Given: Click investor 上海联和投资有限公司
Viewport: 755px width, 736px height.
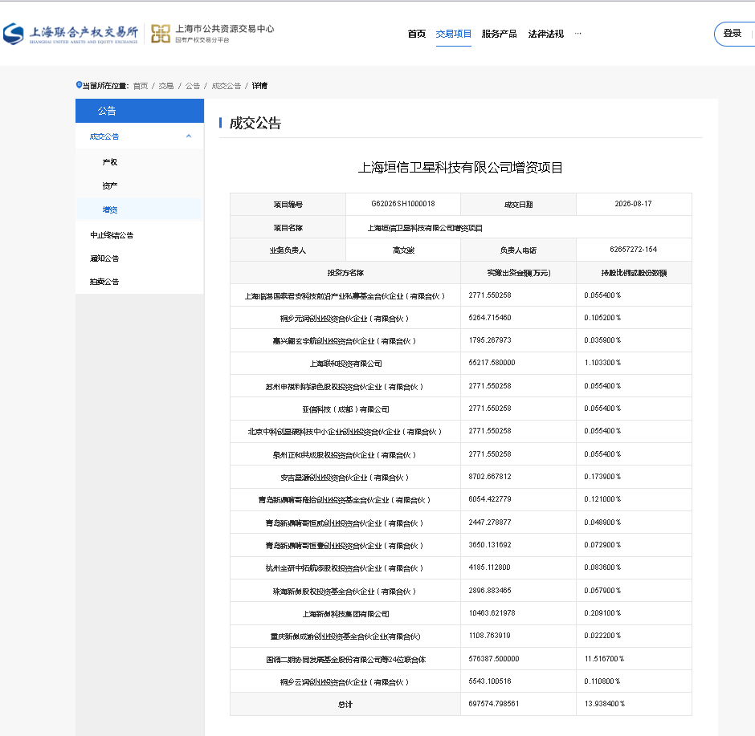Looking at the screenshot, I should pos(345,364).
